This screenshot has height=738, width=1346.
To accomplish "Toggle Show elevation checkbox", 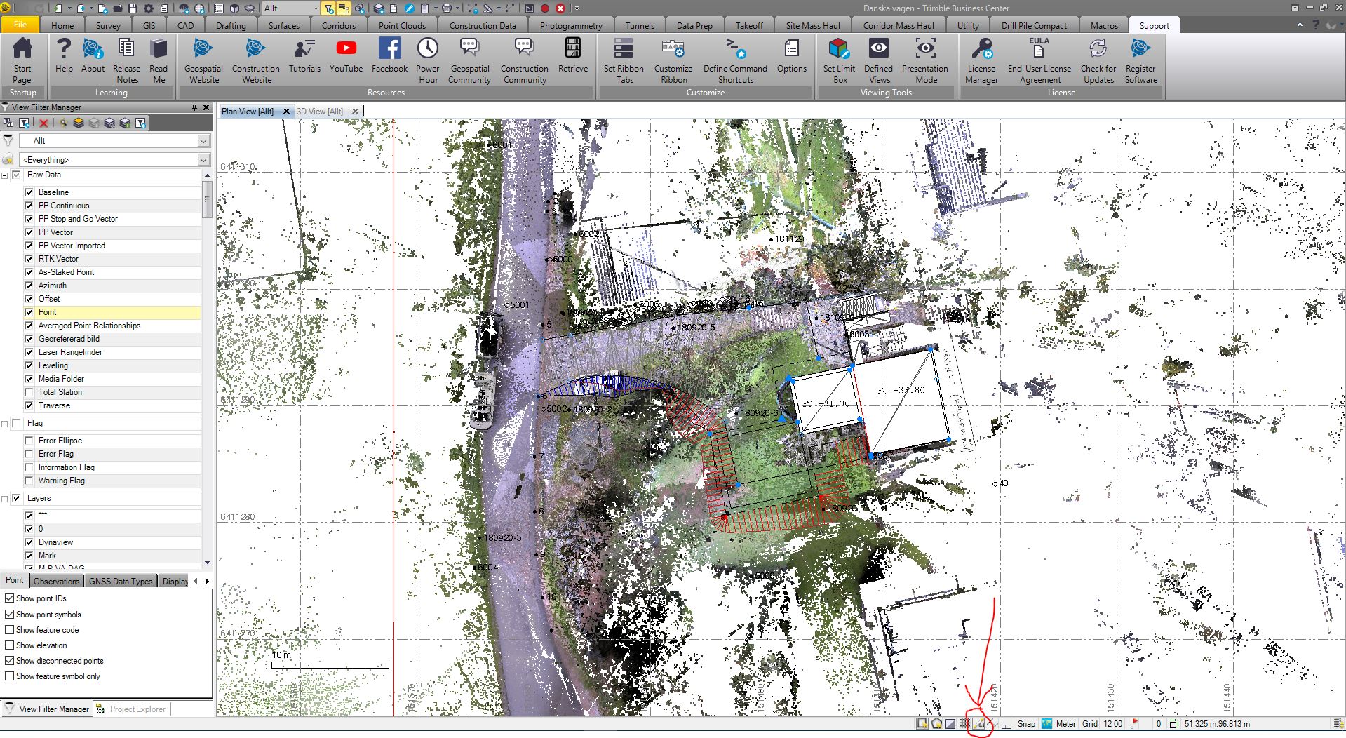I will [x=10, y=645].
